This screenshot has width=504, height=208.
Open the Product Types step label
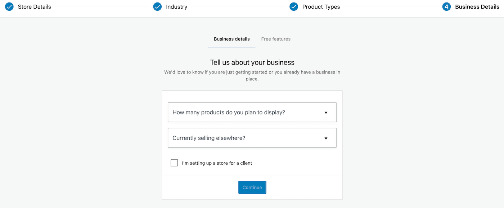[321, 6]
